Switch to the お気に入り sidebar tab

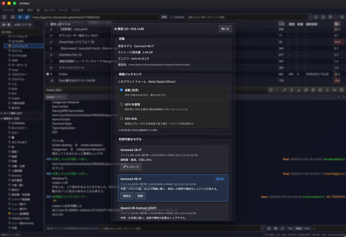(23, 24)
